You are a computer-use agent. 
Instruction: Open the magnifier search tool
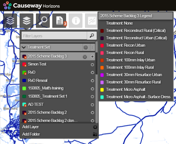point(43,21)
